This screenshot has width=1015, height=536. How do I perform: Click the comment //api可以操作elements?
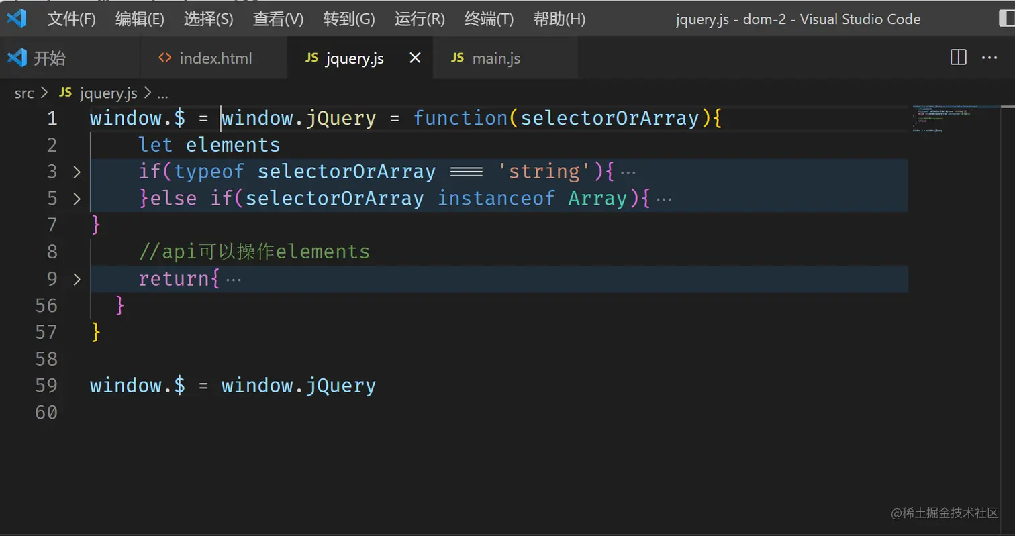(254, 252)
